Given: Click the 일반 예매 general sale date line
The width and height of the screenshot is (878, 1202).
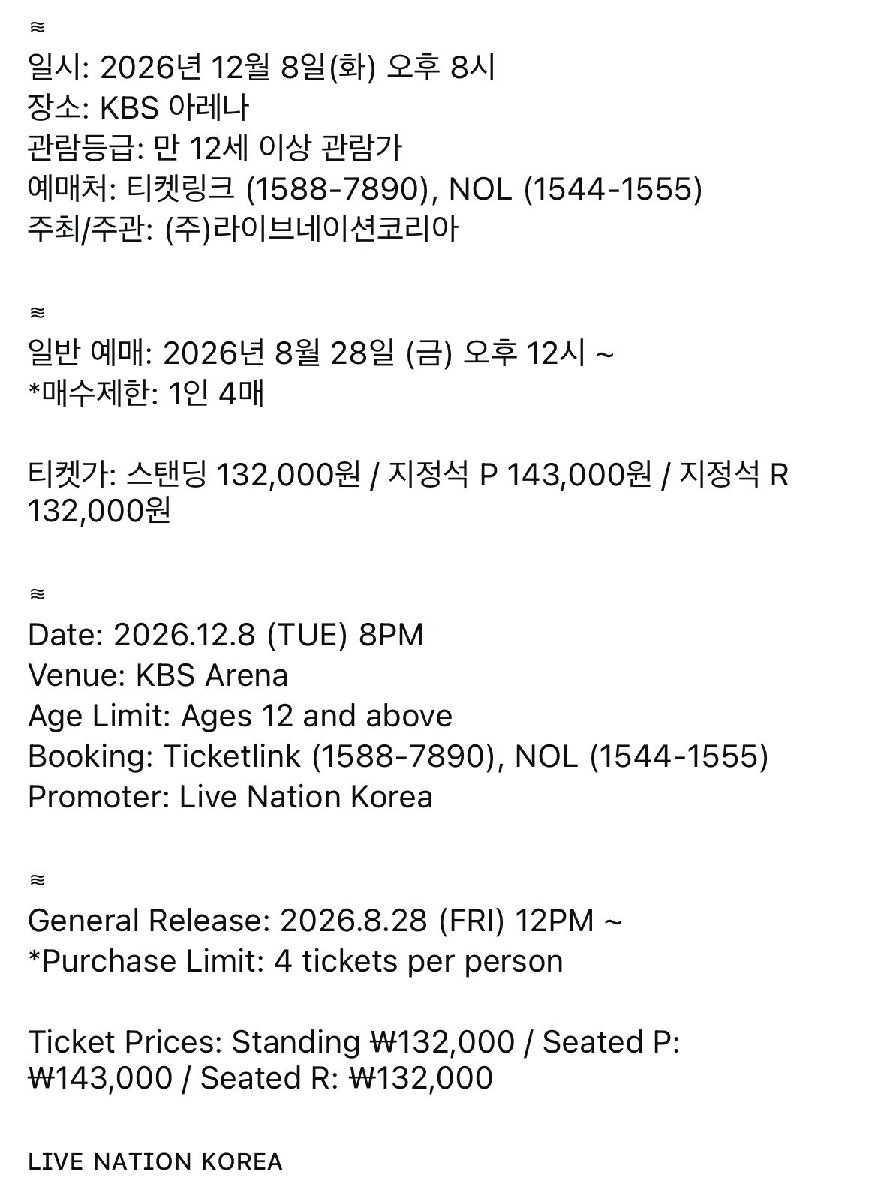Looking at the screenshot, I should click(320, 352).
